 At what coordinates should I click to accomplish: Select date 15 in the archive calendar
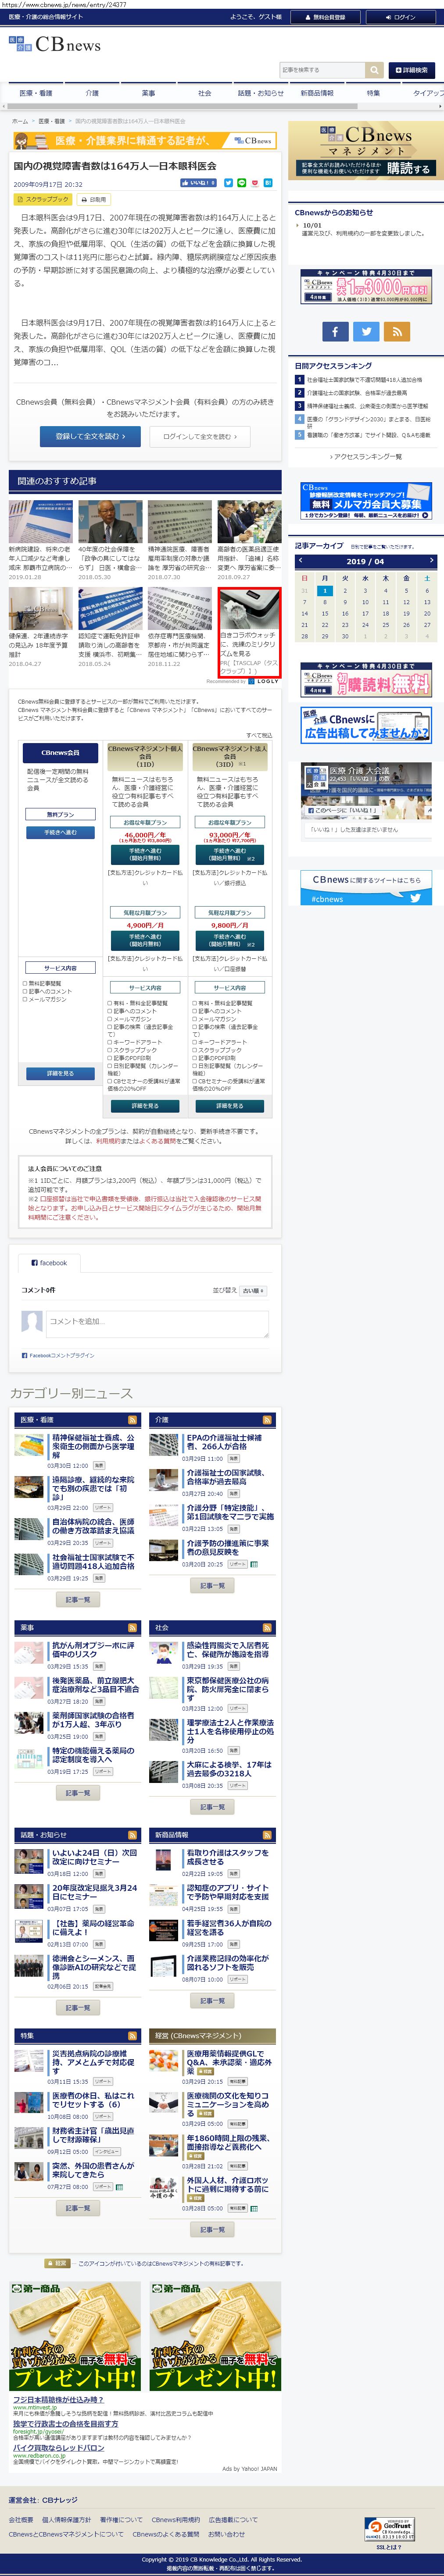tap(325, 614)
